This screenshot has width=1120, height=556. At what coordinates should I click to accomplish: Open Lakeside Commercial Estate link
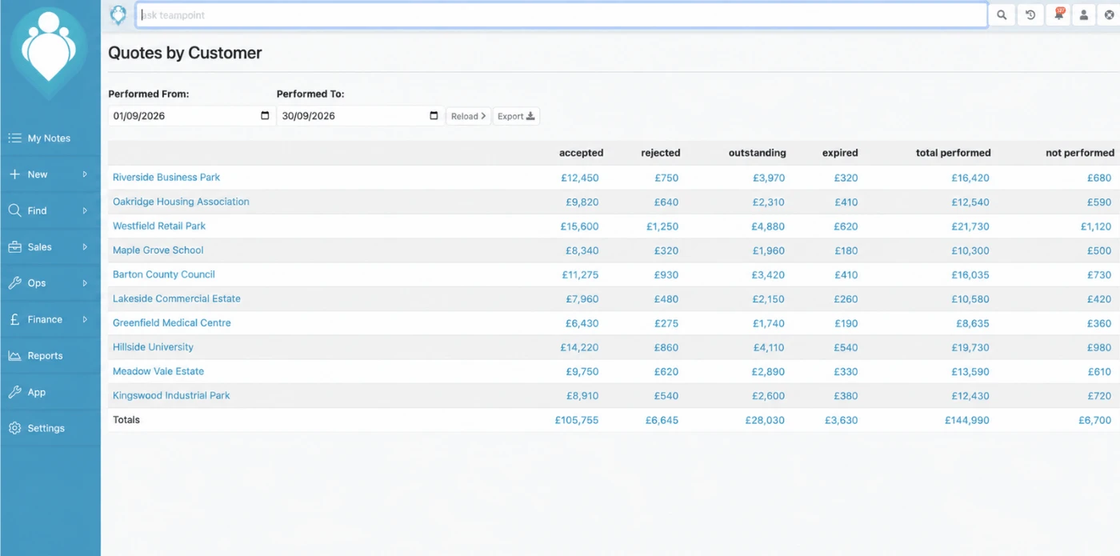[x=177, y=298]
